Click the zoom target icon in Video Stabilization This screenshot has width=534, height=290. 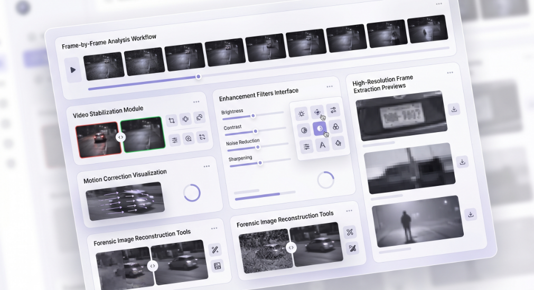189,138
